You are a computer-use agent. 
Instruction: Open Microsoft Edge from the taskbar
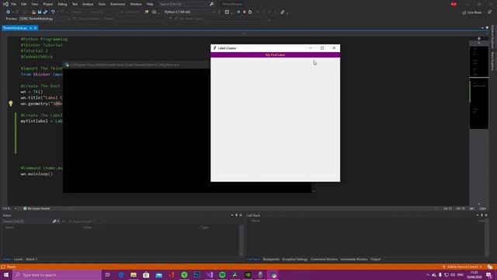(x=121, y=275)
